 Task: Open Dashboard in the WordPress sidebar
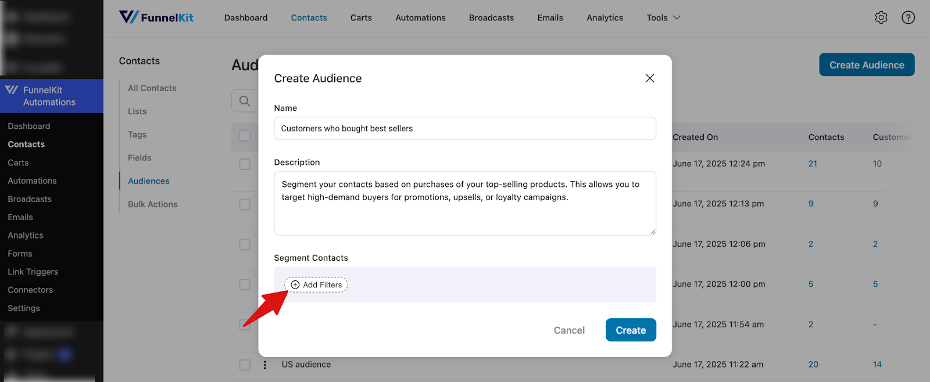[x=29, y=126]
